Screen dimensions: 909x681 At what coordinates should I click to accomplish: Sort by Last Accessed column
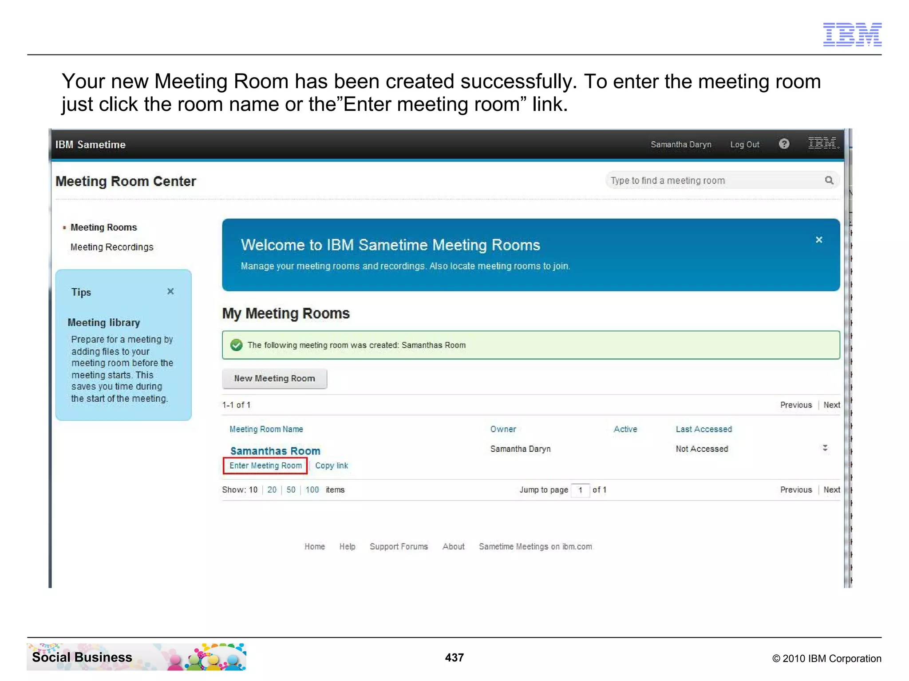[703, 429]
